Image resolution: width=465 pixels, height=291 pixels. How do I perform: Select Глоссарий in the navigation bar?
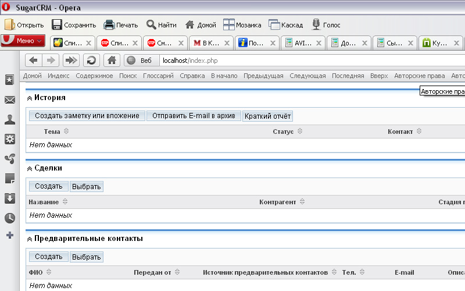[158, 76]
